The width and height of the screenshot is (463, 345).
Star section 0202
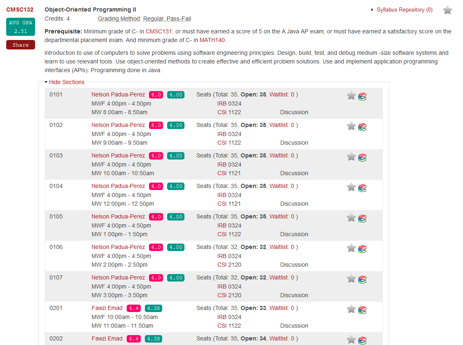pos(351,339)
